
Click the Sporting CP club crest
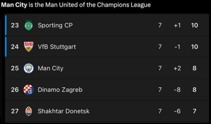point(28,25)
